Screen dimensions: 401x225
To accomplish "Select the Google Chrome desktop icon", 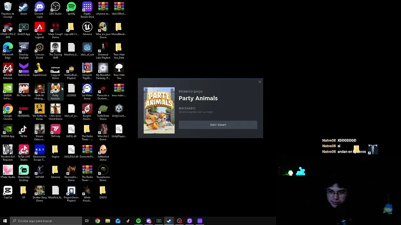I will click(x=8, y=112).
